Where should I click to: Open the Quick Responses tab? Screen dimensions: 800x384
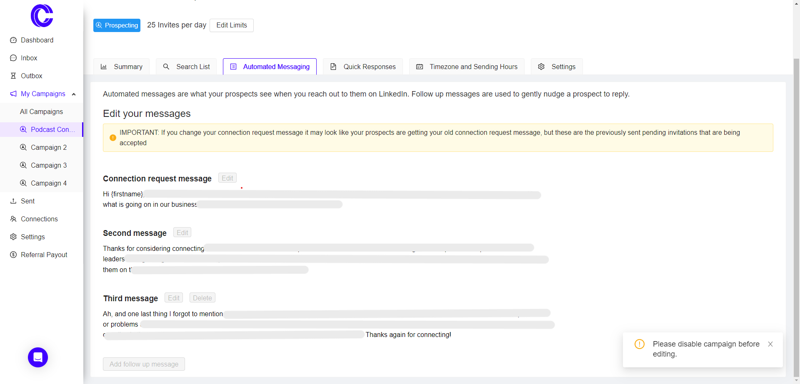[362, 67]
